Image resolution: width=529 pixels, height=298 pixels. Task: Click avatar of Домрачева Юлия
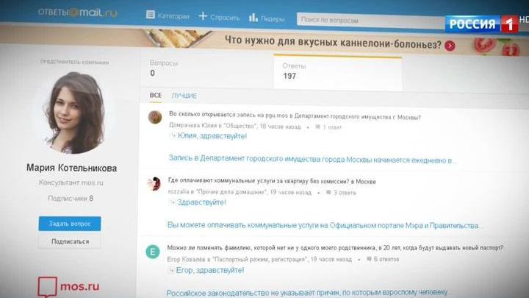coord(154,117)
